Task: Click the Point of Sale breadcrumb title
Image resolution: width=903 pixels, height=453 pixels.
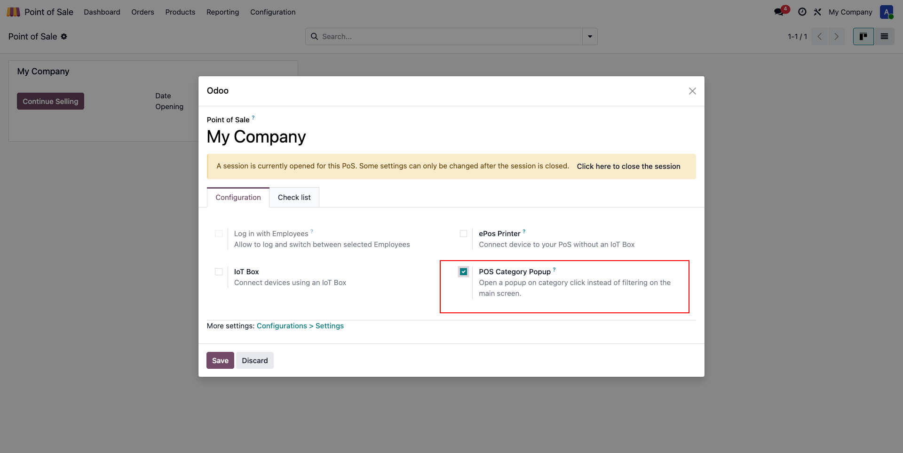Action: [32, 36]
